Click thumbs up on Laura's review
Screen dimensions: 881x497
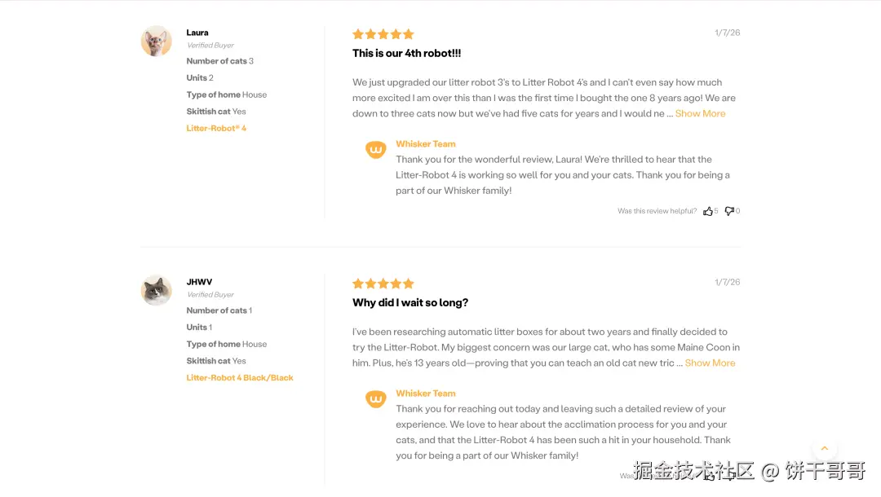(708, 211)
